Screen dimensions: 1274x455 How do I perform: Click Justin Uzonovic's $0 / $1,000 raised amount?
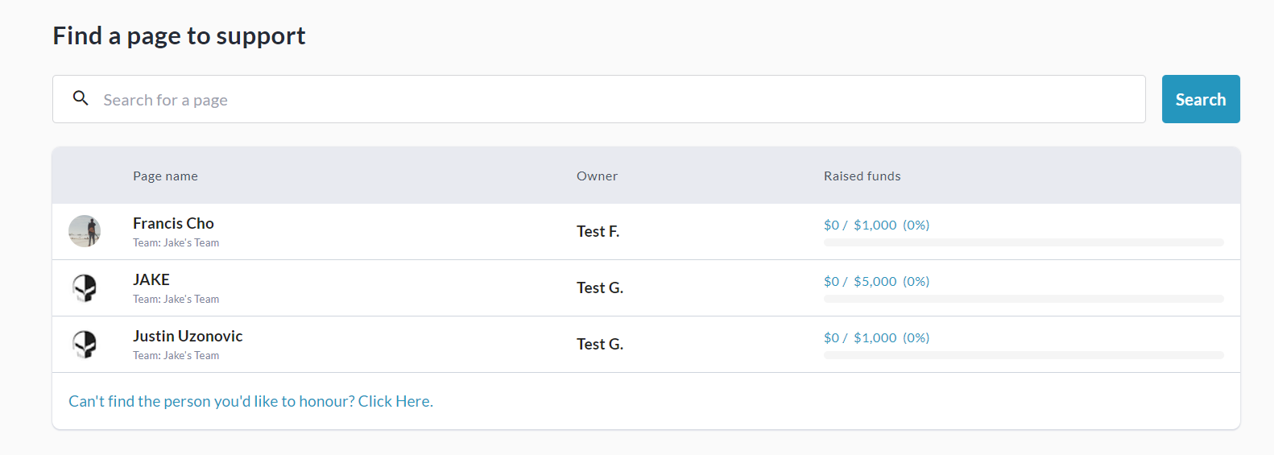coord(876,338)
